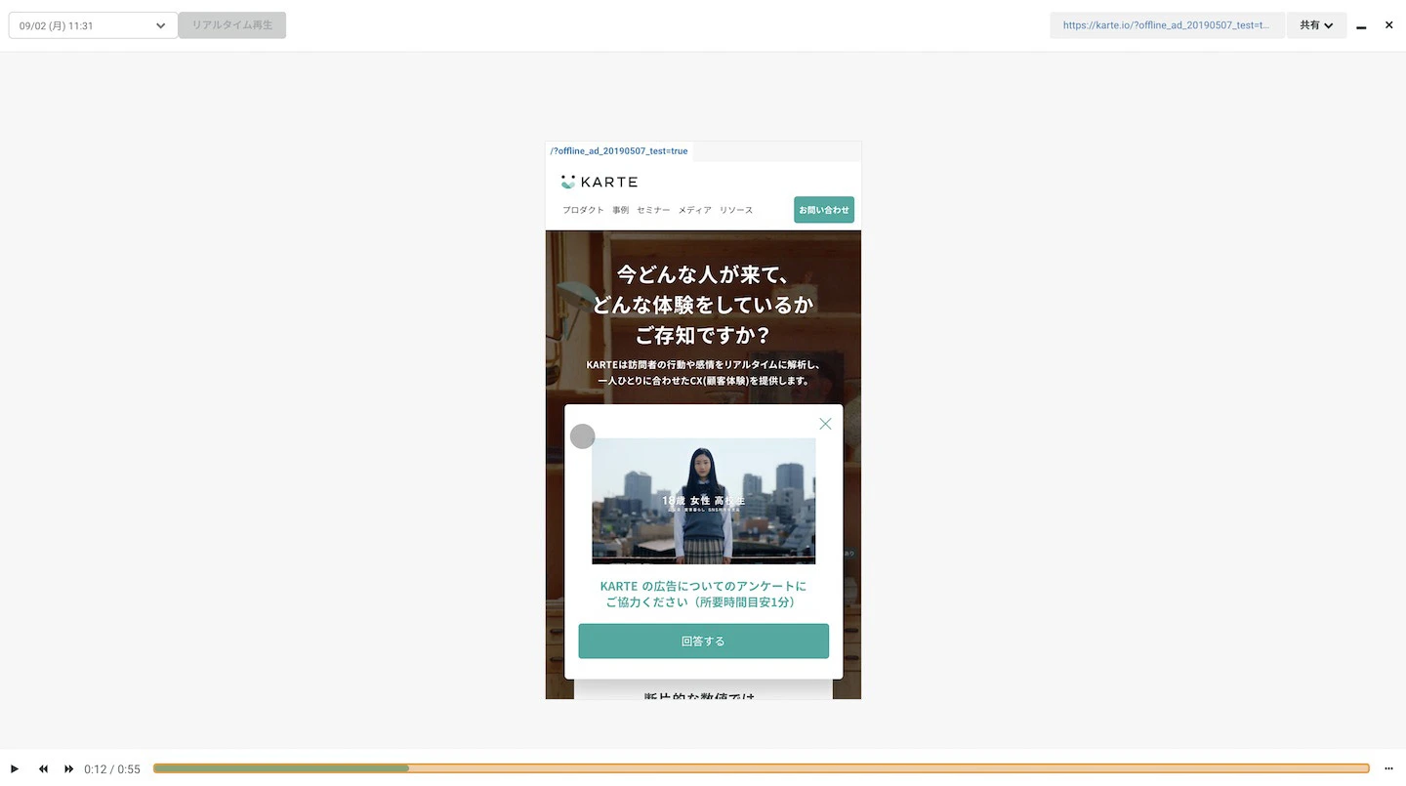Close the survey popup with the X icon
The height and width of the screenshot is (786, 1406).
click(825, 424)
